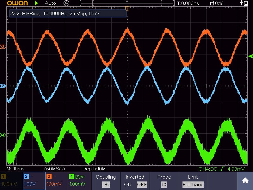Click the channel 3 zero-level marker
Viewport: 253px width, 190px height.
click(x=3, y=47)
